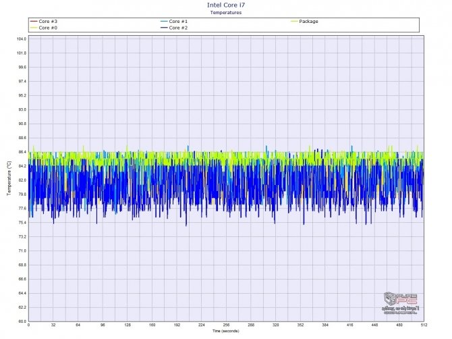The width and height of the screenshot is (452, 339).
Task: Click the Temperature (°C) axis title
Action: pos(9,178)
